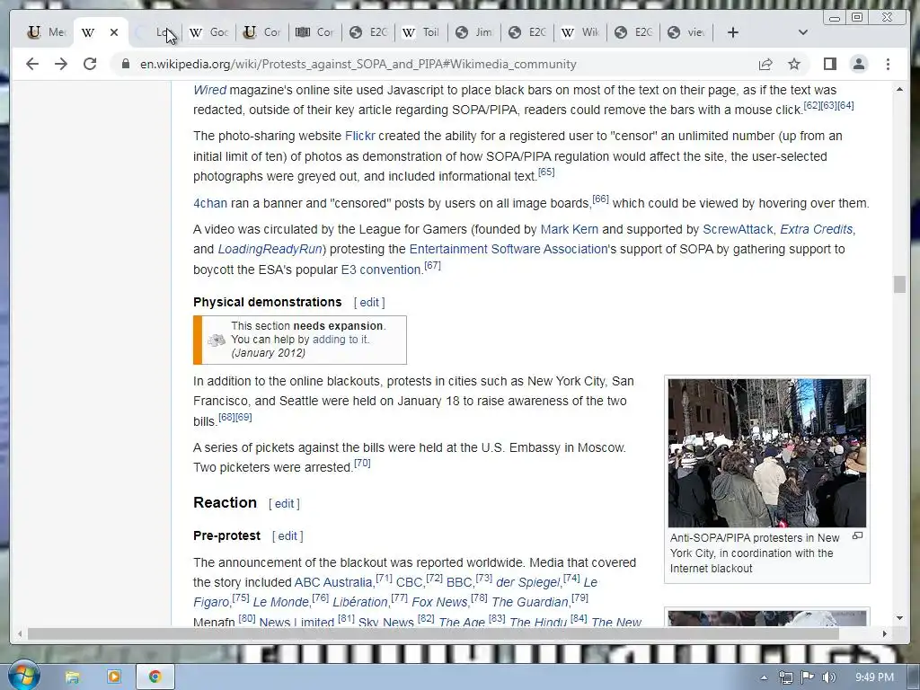This screenshot has height=690, width=920.
Task: Edit the Reaction section
Action: click(x=284, y=503)
